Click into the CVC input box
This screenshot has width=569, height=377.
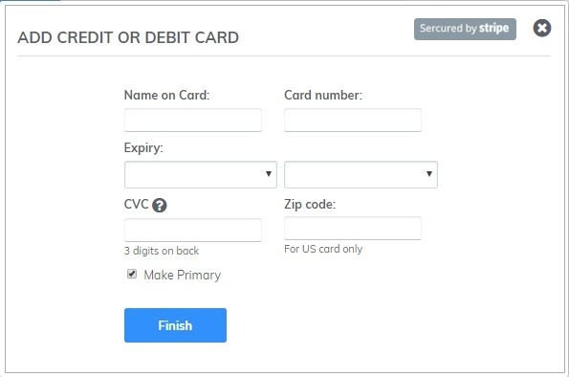point(192,230)
